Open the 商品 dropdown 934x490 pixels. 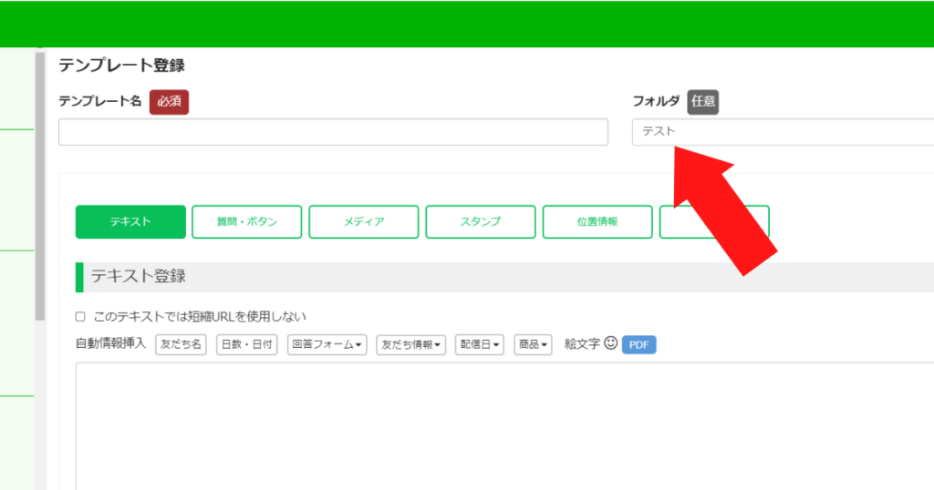[x=533, y=344]
